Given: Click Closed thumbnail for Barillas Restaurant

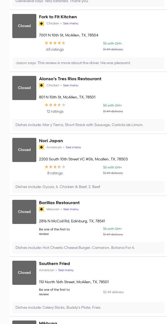Looking at the screenshot, I should tap(24, 212).
